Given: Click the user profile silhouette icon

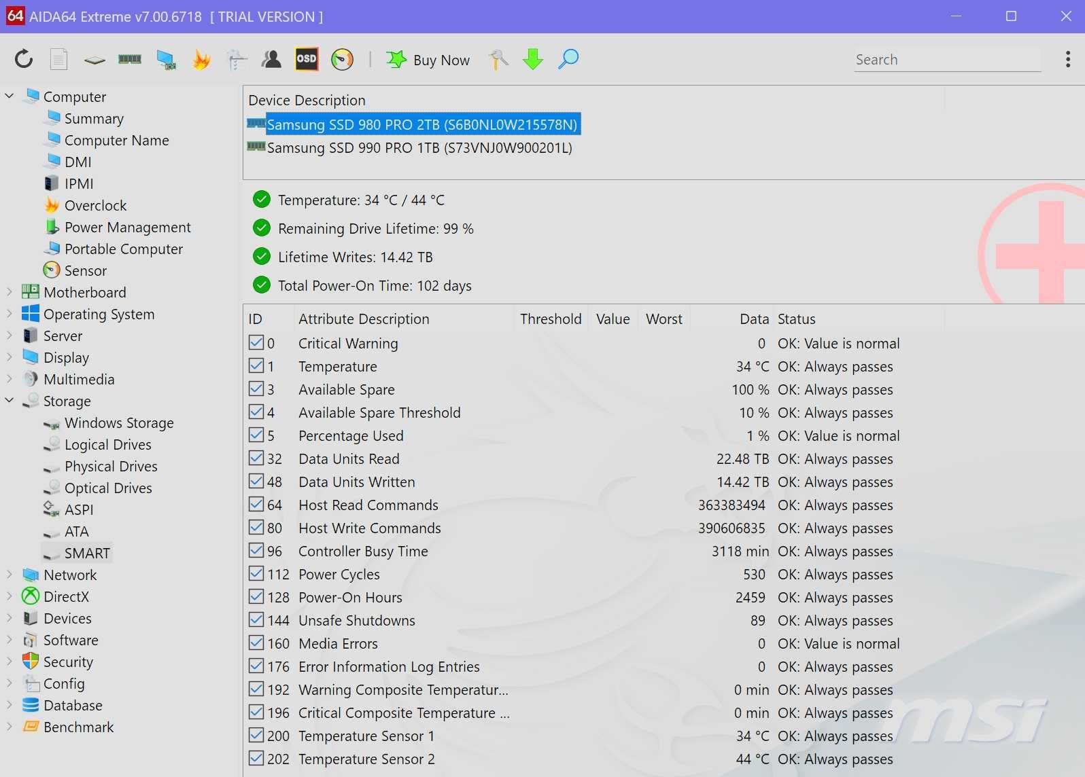Looking at the screenshot, I should 271,60.
